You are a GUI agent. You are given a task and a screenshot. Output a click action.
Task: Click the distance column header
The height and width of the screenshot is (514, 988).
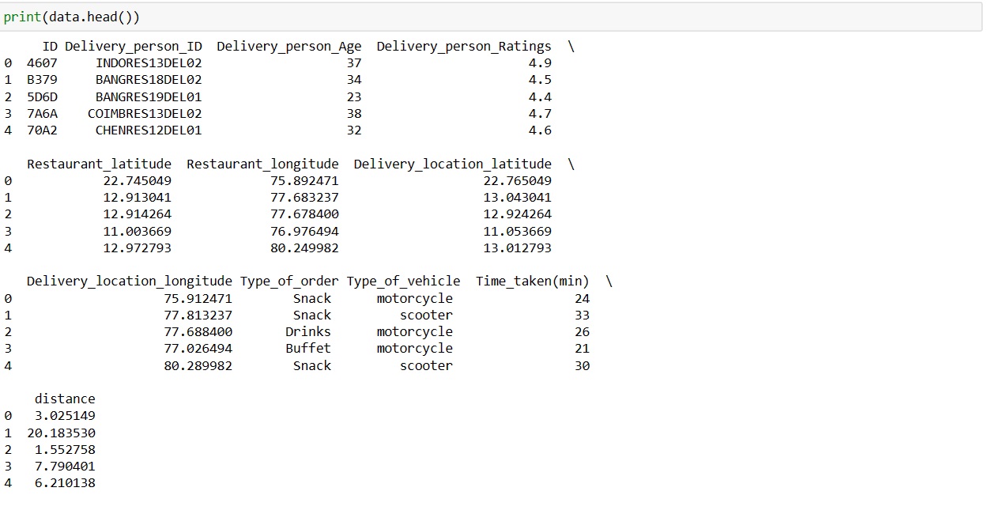pyautogui.click(x=65, y=399)
